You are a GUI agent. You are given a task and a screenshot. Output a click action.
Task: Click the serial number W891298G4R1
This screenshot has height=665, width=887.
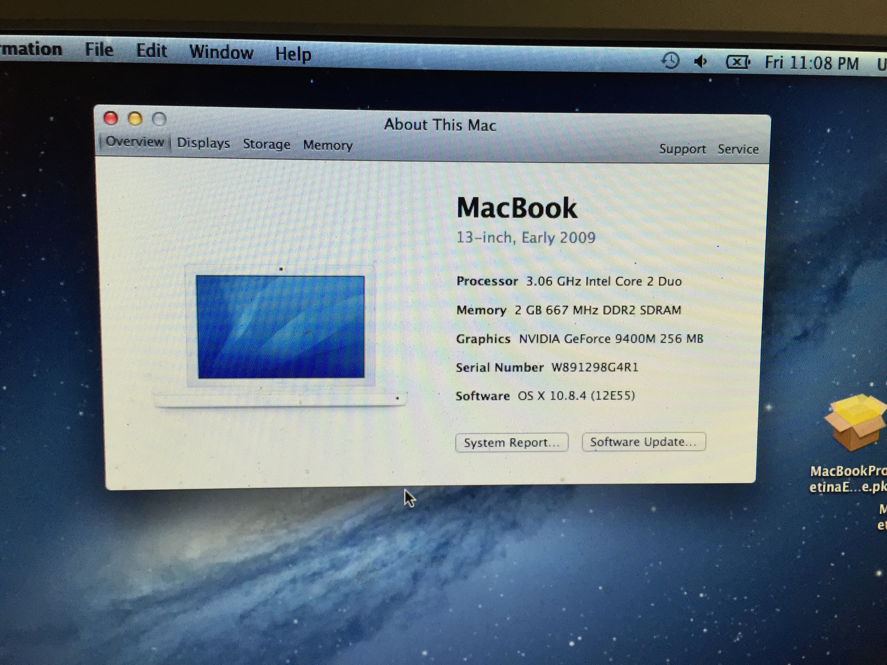coord(595,367)
